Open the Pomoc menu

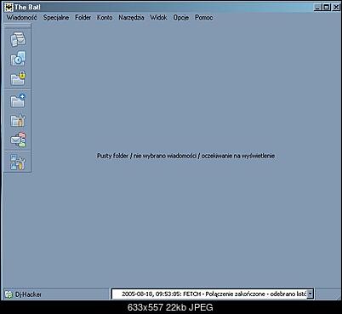[x=203, y=17]
